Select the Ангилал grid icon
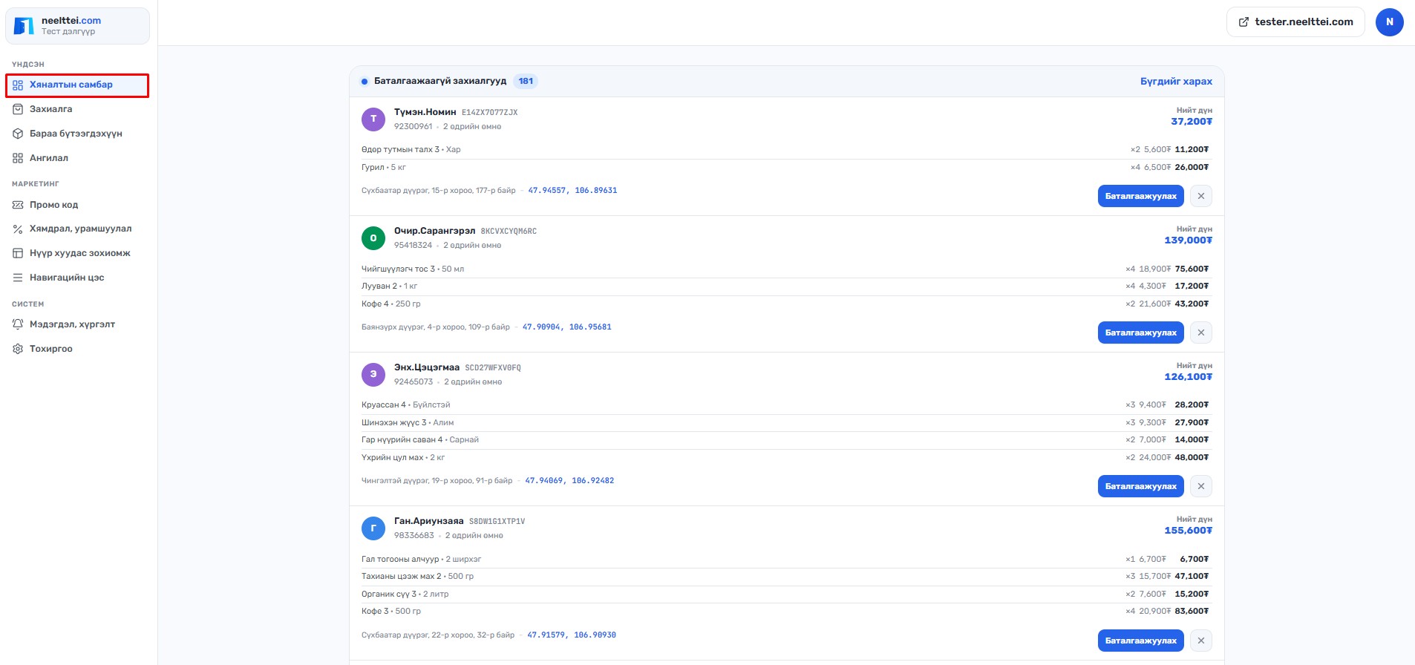 (x=18, y=158)
